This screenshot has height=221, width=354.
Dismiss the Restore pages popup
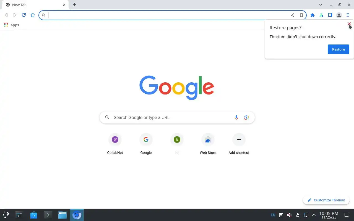[x=349, y=24]
